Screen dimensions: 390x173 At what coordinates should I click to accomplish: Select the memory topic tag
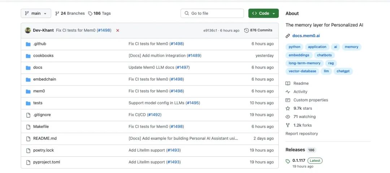pos(351,47)
